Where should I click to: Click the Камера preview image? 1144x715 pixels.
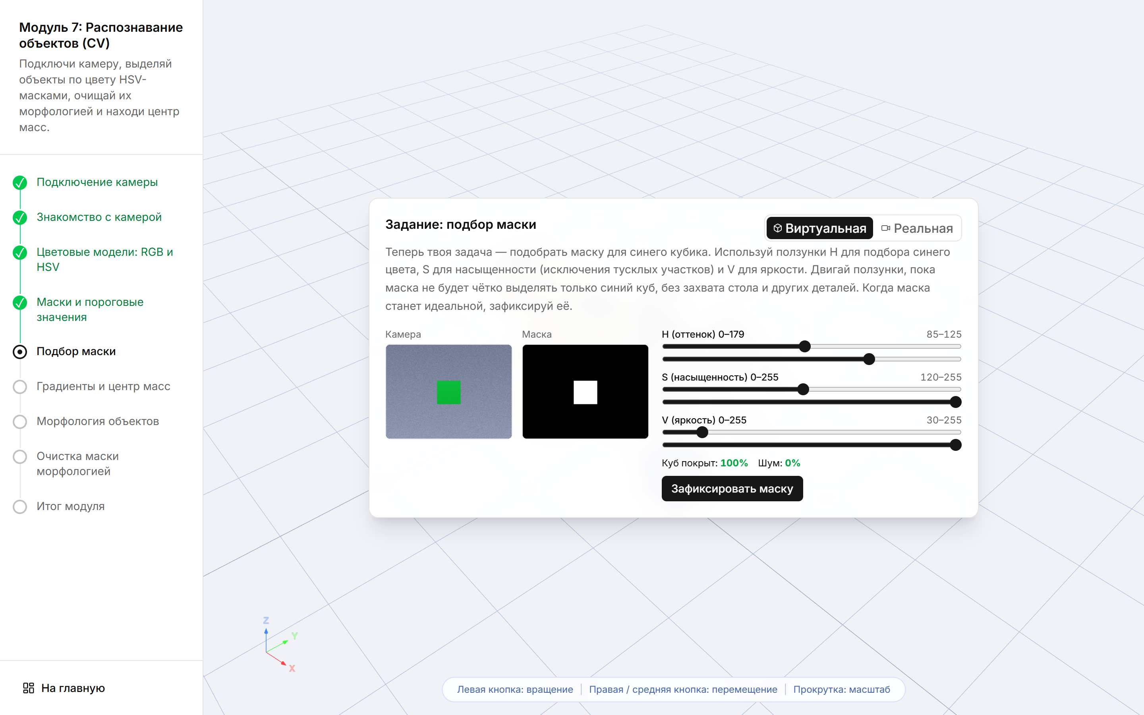(x=448, y=392)
